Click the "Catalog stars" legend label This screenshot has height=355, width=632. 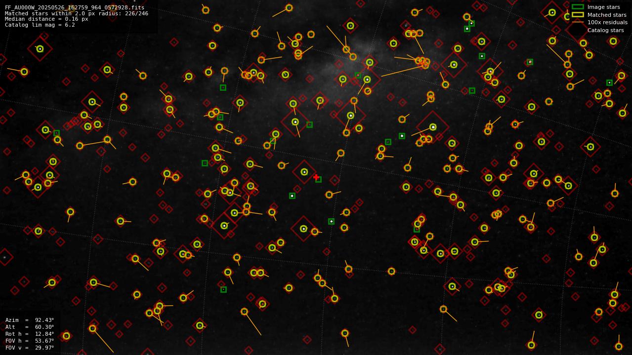tap(605, 30)
